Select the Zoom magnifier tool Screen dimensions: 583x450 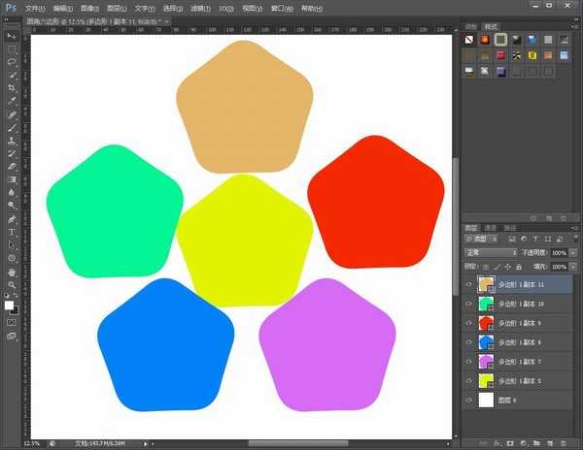[x=12, y=284]
